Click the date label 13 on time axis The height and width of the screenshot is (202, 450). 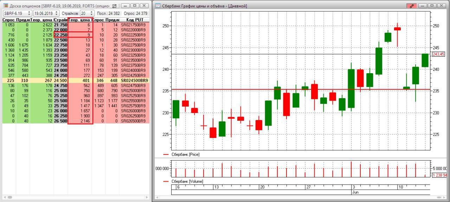[217, 187]
